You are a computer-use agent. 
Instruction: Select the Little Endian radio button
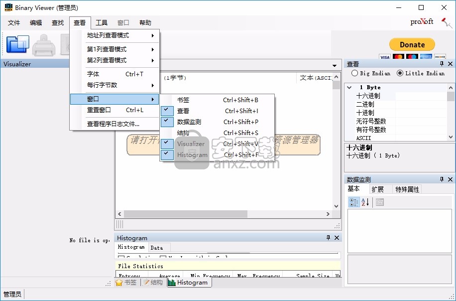(x=400, y=73)
